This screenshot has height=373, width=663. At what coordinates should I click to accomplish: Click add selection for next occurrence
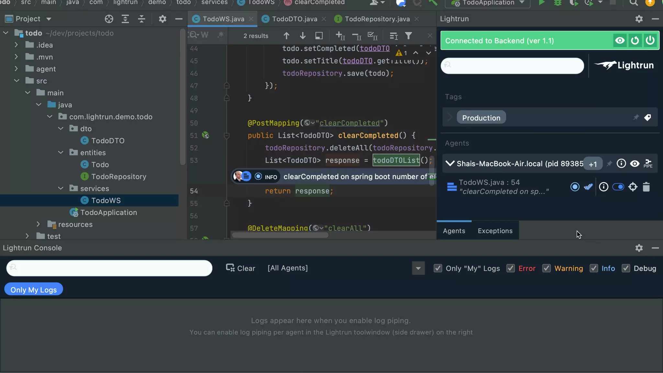point(340,36)
